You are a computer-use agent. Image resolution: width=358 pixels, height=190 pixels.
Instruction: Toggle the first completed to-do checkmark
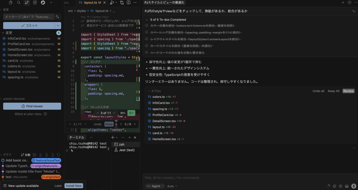click(147, 26)
